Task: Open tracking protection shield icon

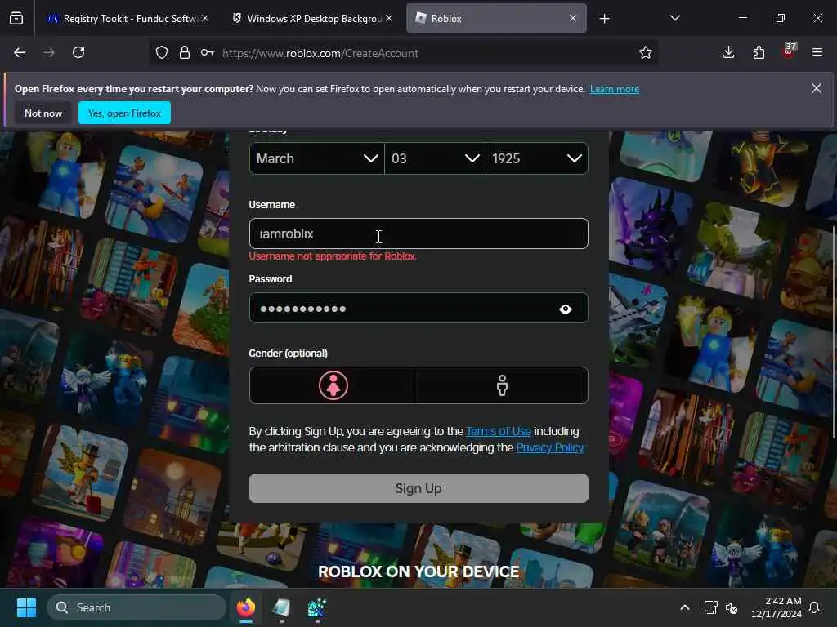Action: 162,53
